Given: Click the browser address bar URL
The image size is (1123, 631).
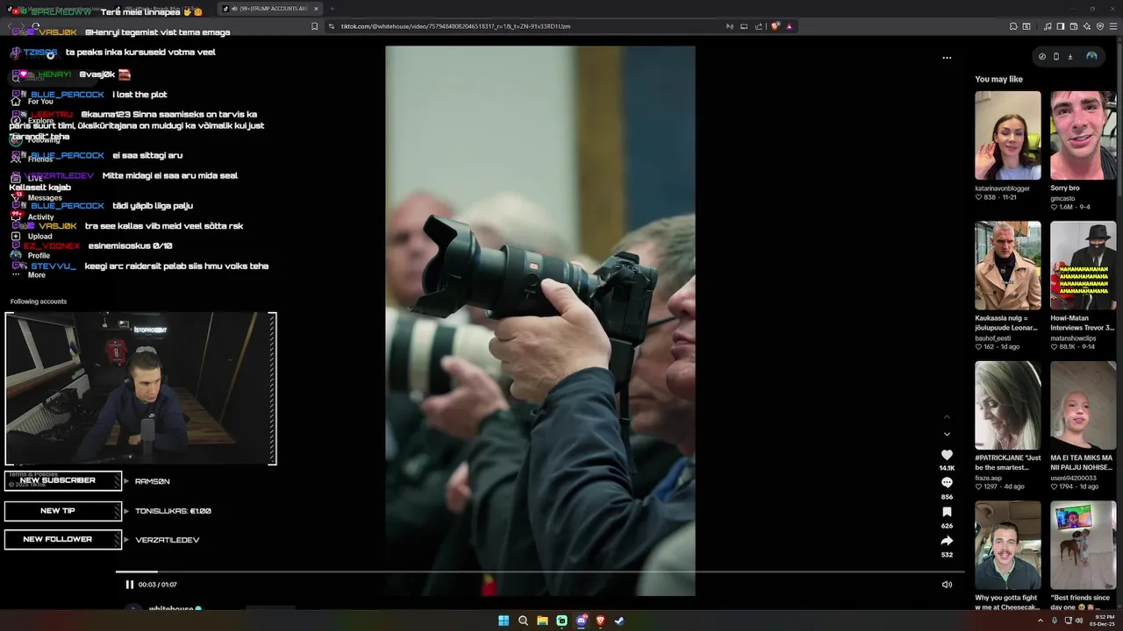Looking at the screenshot, I should (x=455, y=26).
